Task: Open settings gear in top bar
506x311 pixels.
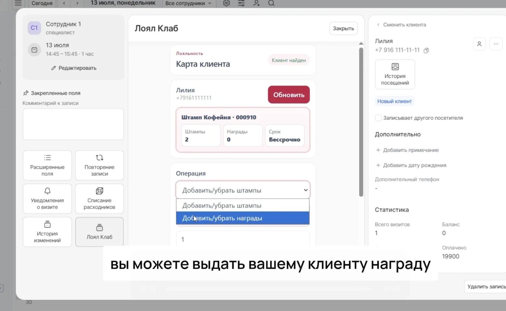Action: coord(226,3)
